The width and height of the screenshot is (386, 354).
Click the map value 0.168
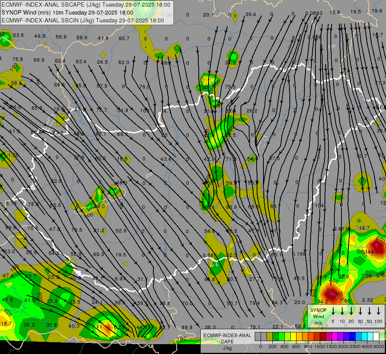point(298,254)
